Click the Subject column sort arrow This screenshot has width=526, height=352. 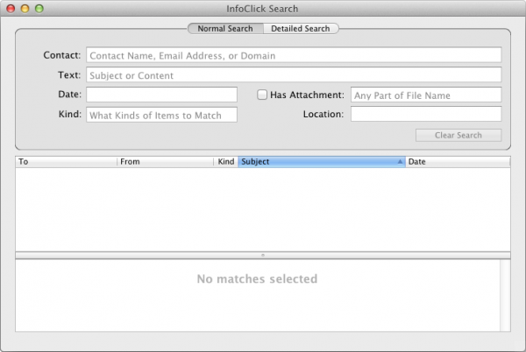pos(400,161)
